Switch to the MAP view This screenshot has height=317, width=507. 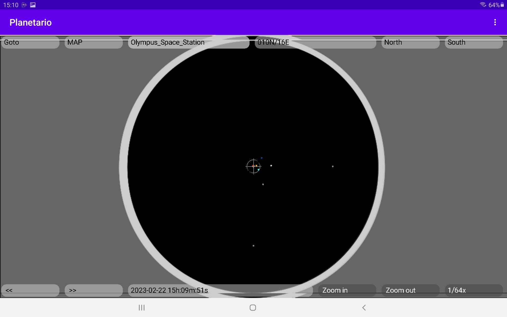click(x=93, y=42)
